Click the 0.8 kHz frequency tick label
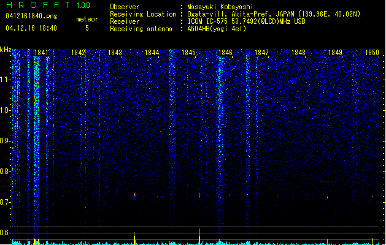The height and width of the screenshot is (245, 386). coord(6,171)
